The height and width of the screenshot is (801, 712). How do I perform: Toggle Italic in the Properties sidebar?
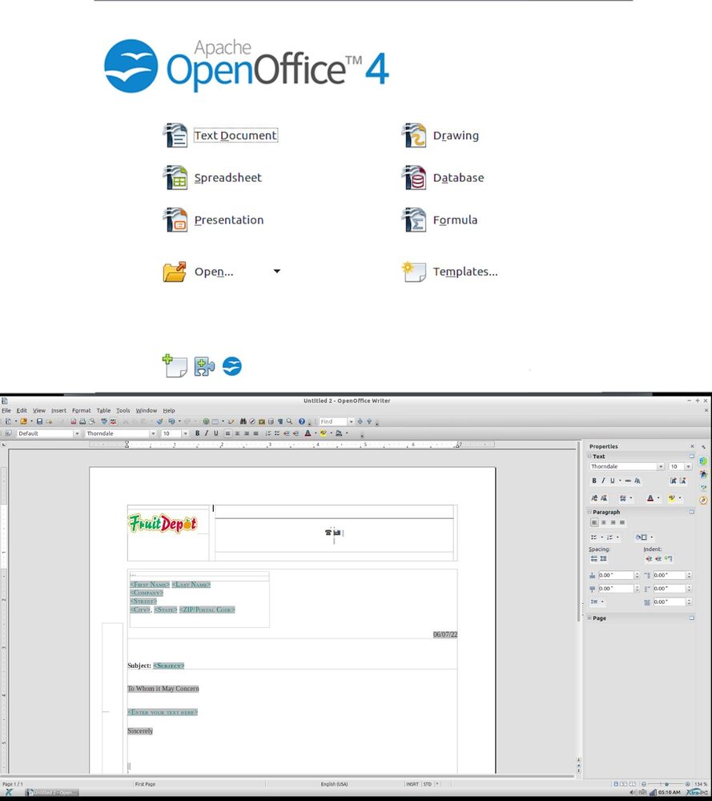[603, 481]
